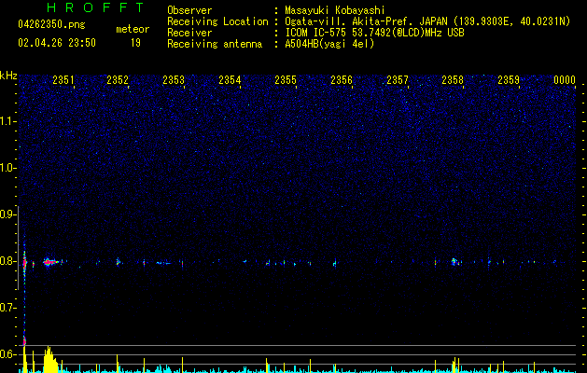Image resolution: width=587 pixels, height=373 pixels.
Task: Click the 0.9 kHz axis label
Action: tap(8, 214)
